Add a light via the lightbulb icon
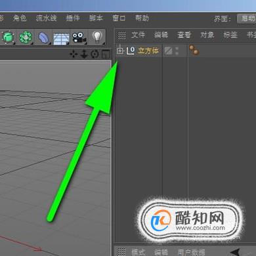The image size is (256, 256). [97, 37]
